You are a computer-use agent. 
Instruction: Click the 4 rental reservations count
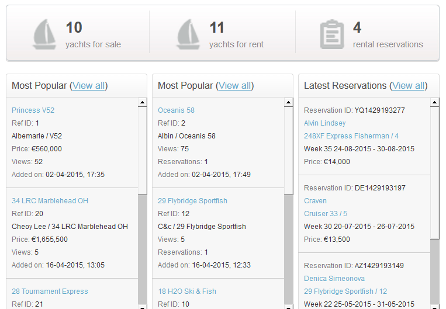(357, 27)
